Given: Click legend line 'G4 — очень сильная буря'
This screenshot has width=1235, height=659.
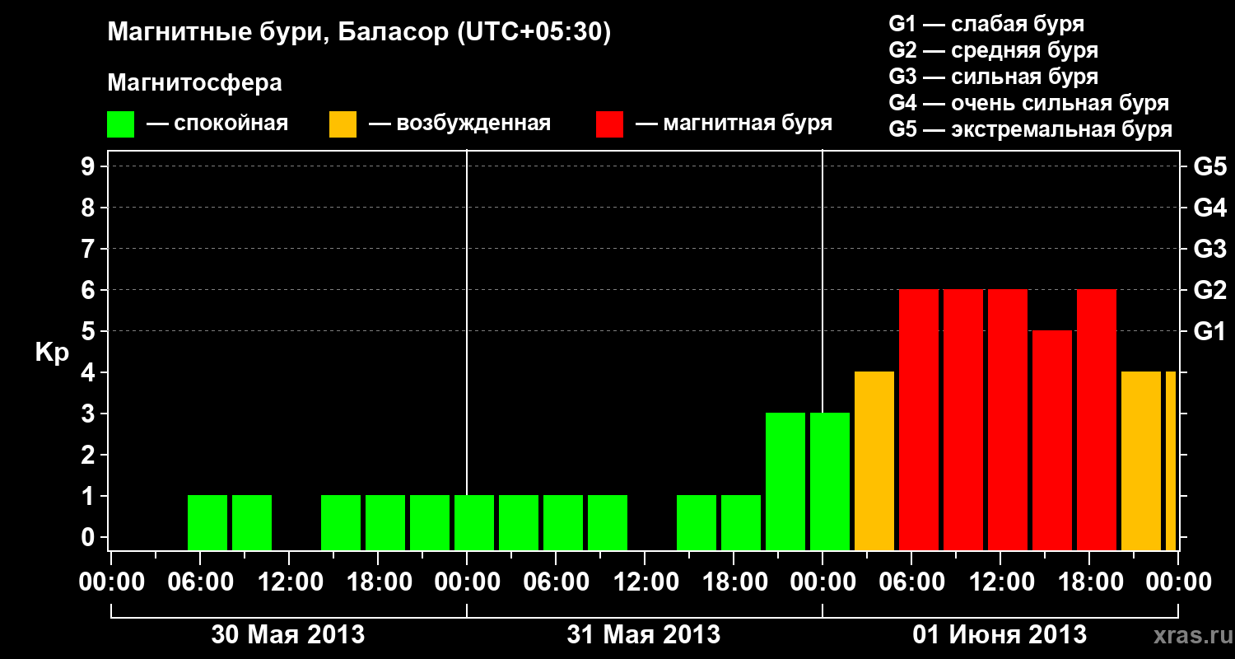Looking at the screenshot, I should pyautogui.click(x=1028, y=103).
